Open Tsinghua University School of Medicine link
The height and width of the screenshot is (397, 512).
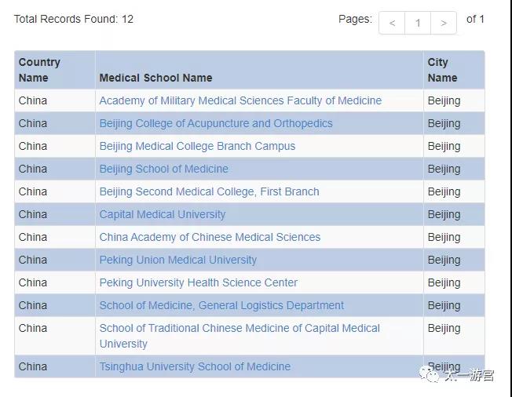tap(195, 366)
